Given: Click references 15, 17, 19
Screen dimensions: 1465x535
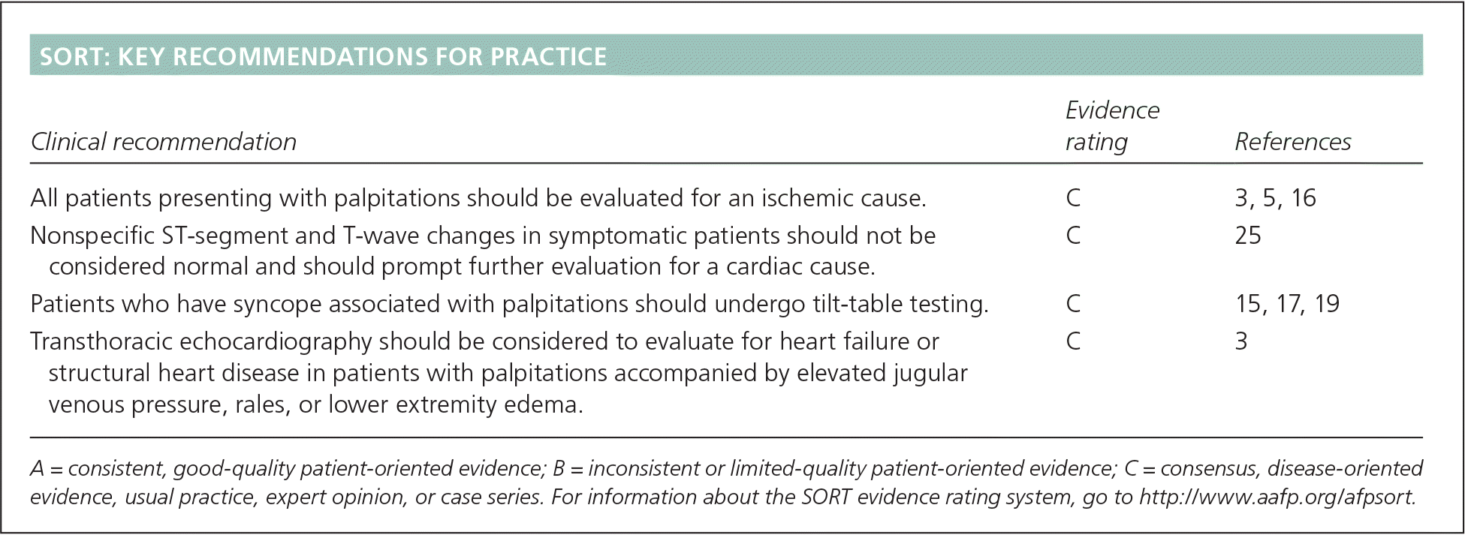Looking at the screenshot, I should (1287, 304).
